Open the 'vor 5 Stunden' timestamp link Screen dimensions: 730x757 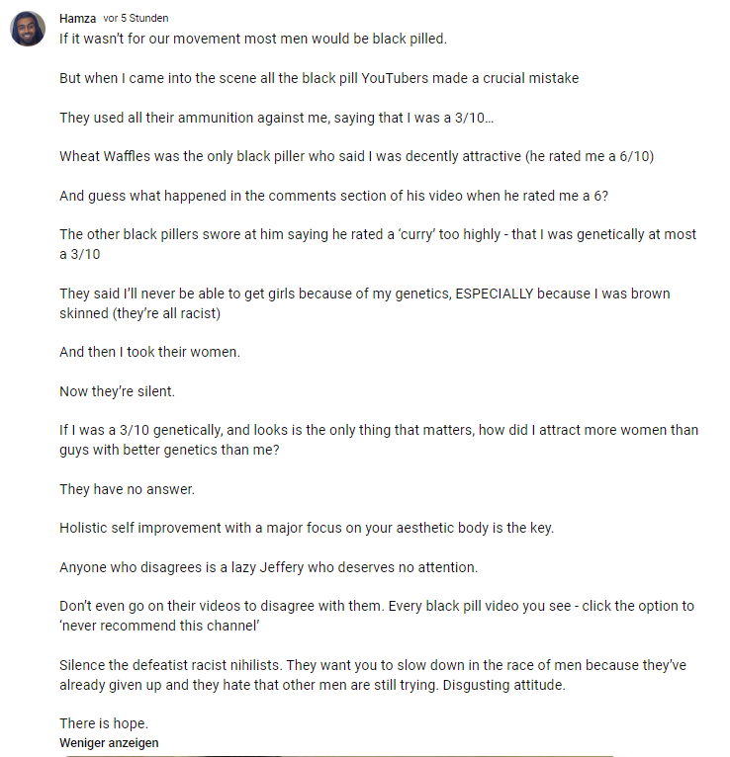(136, 19)
